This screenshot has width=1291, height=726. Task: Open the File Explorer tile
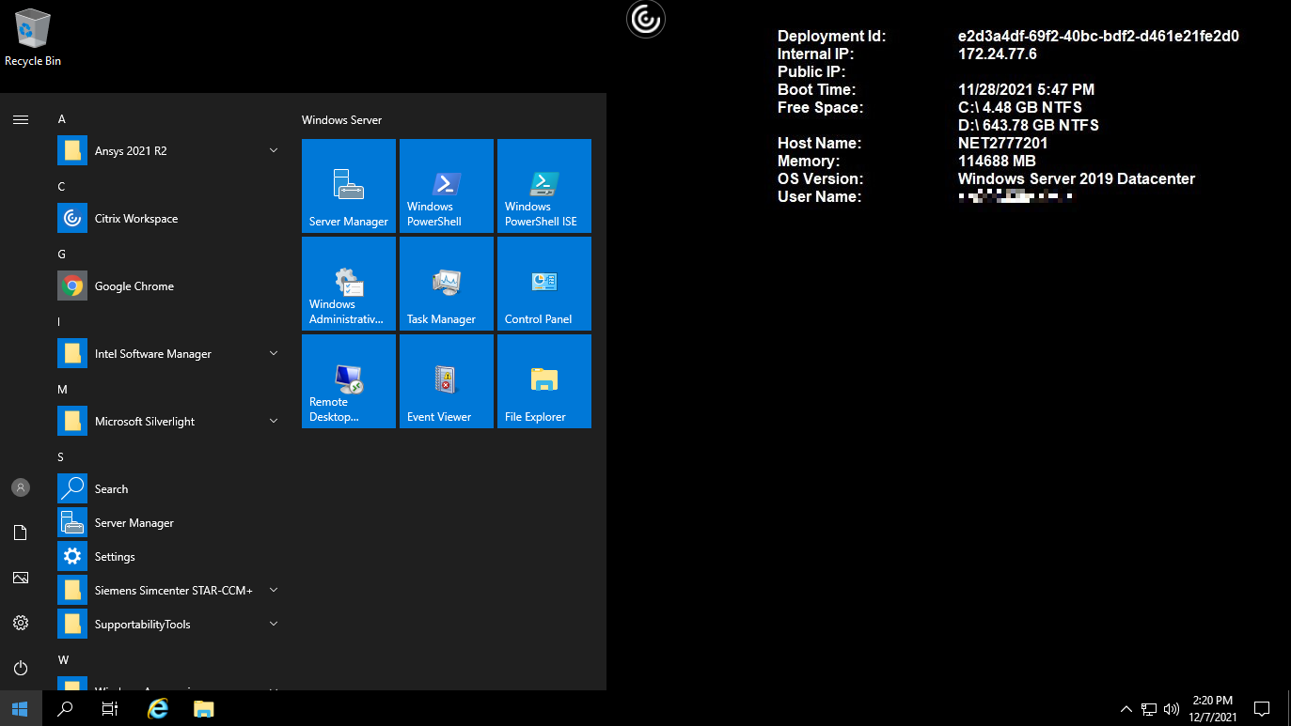544,381
